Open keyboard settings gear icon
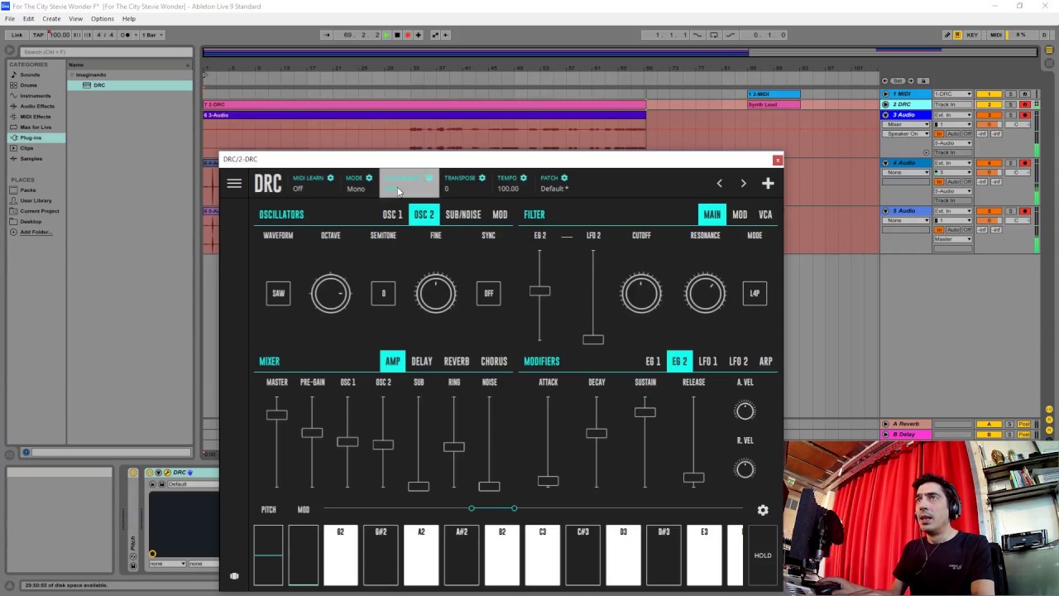Screen dimensions: 1059x596 tap(763, 510)
